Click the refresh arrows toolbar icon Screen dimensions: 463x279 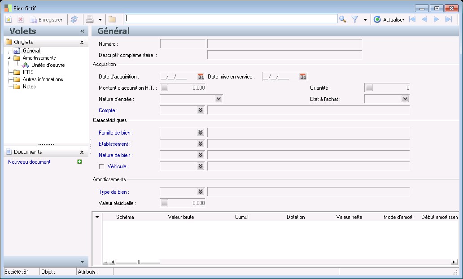click(x=74, y=20)
